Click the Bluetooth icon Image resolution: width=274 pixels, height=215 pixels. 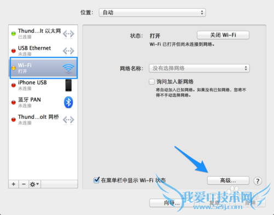[x=68, y=102]
